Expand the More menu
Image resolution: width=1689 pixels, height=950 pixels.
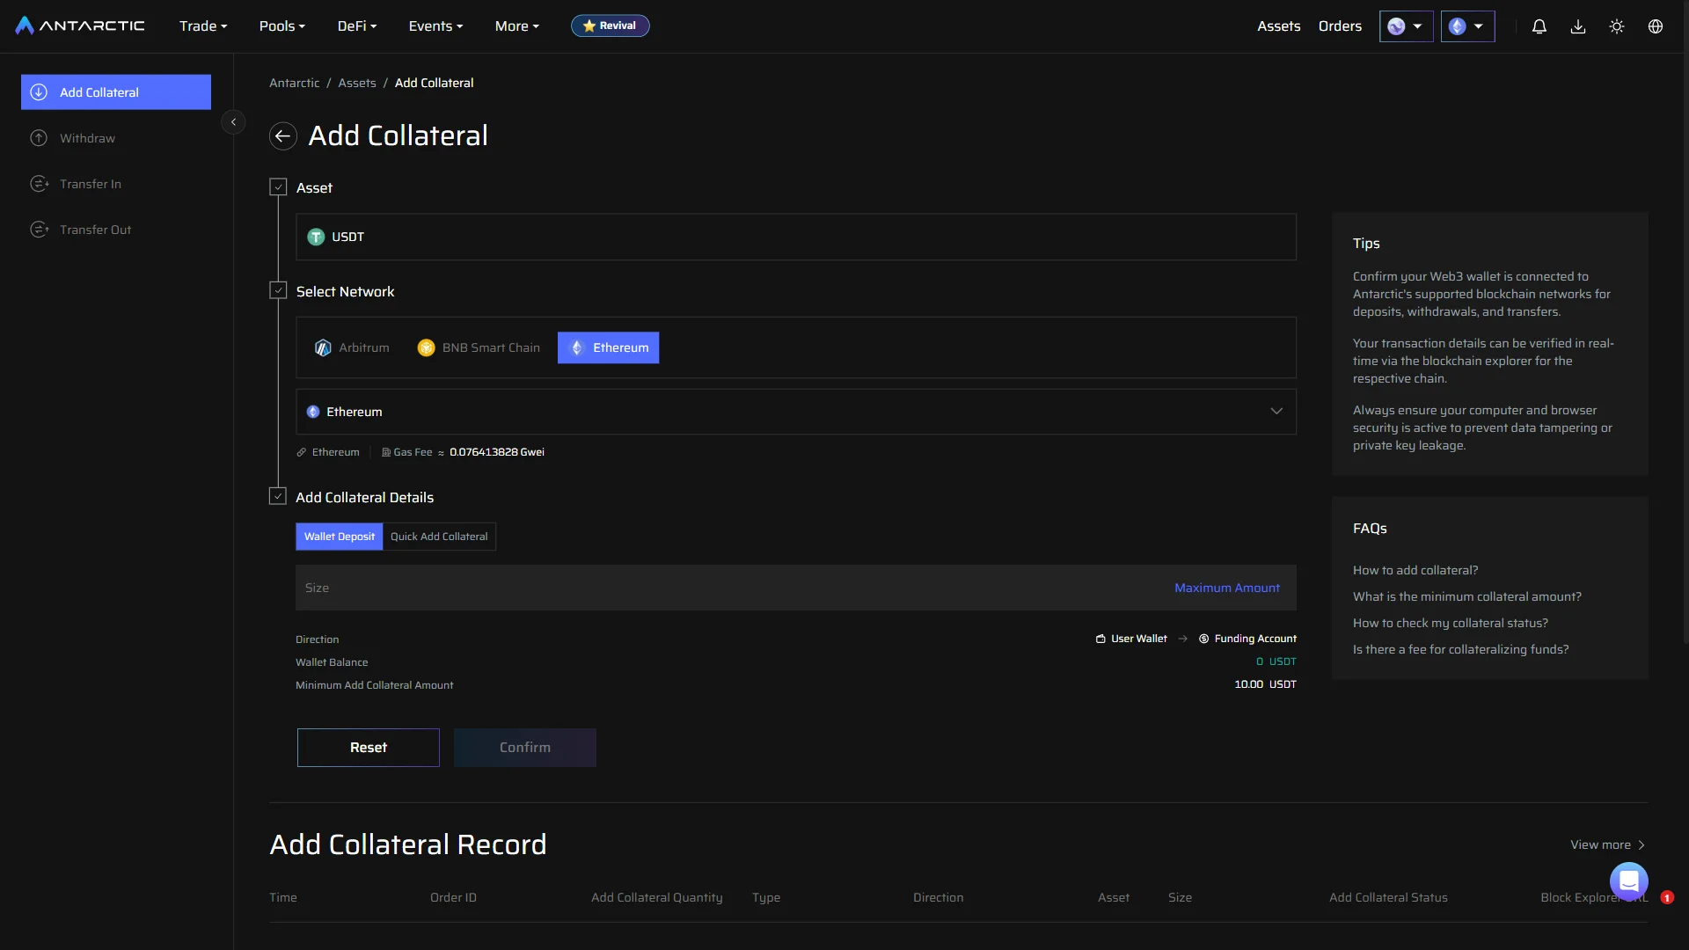coord(517,26)
